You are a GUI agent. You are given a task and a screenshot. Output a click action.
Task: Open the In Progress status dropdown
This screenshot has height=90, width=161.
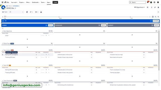pyautogui.click(x=16, y=6)
